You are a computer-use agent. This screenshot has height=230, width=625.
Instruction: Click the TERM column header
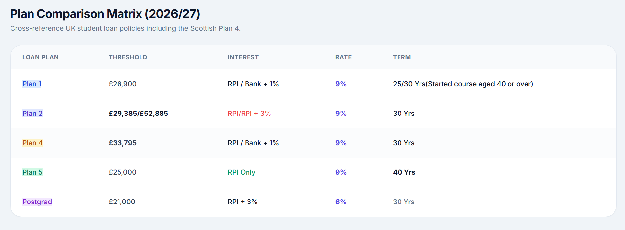(x=402, y=57)
